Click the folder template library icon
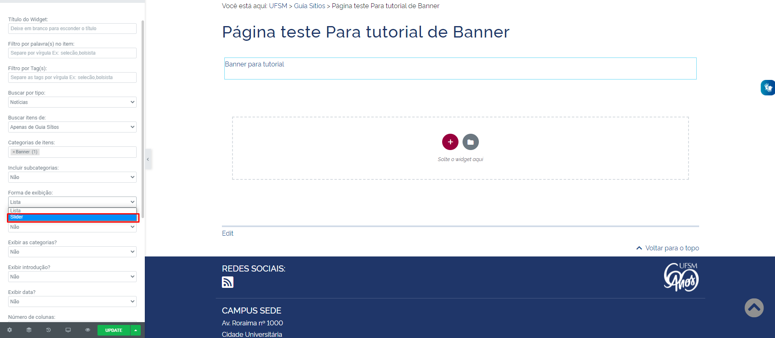Screen dimensions: 775x338 (470, 142)
